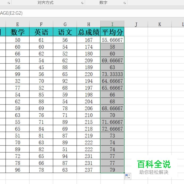The height and width of the screenshot is (184, 184).
Task: Click the 平均分 header cell
Action: 112,32
